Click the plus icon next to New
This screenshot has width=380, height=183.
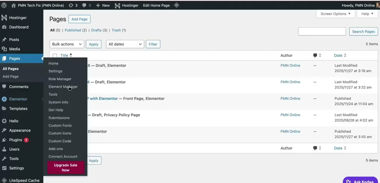click(x=98, y=5)
